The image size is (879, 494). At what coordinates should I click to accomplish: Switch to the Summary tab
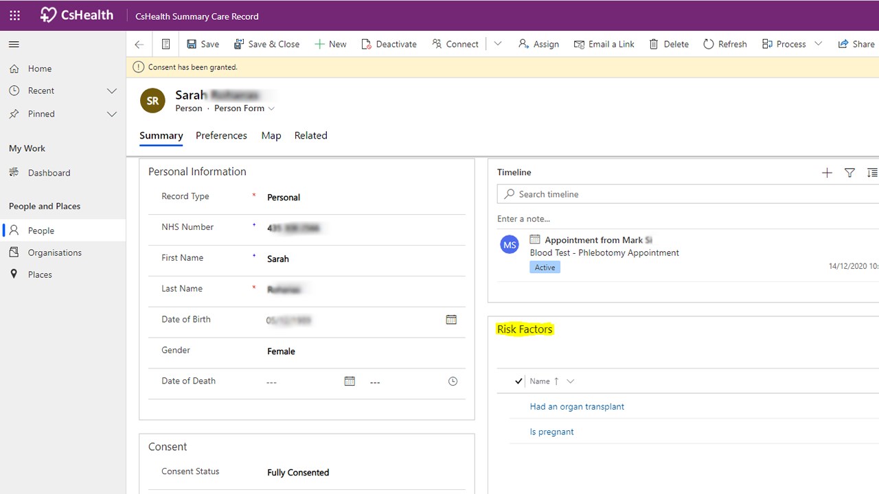click(x=161, y=135)
